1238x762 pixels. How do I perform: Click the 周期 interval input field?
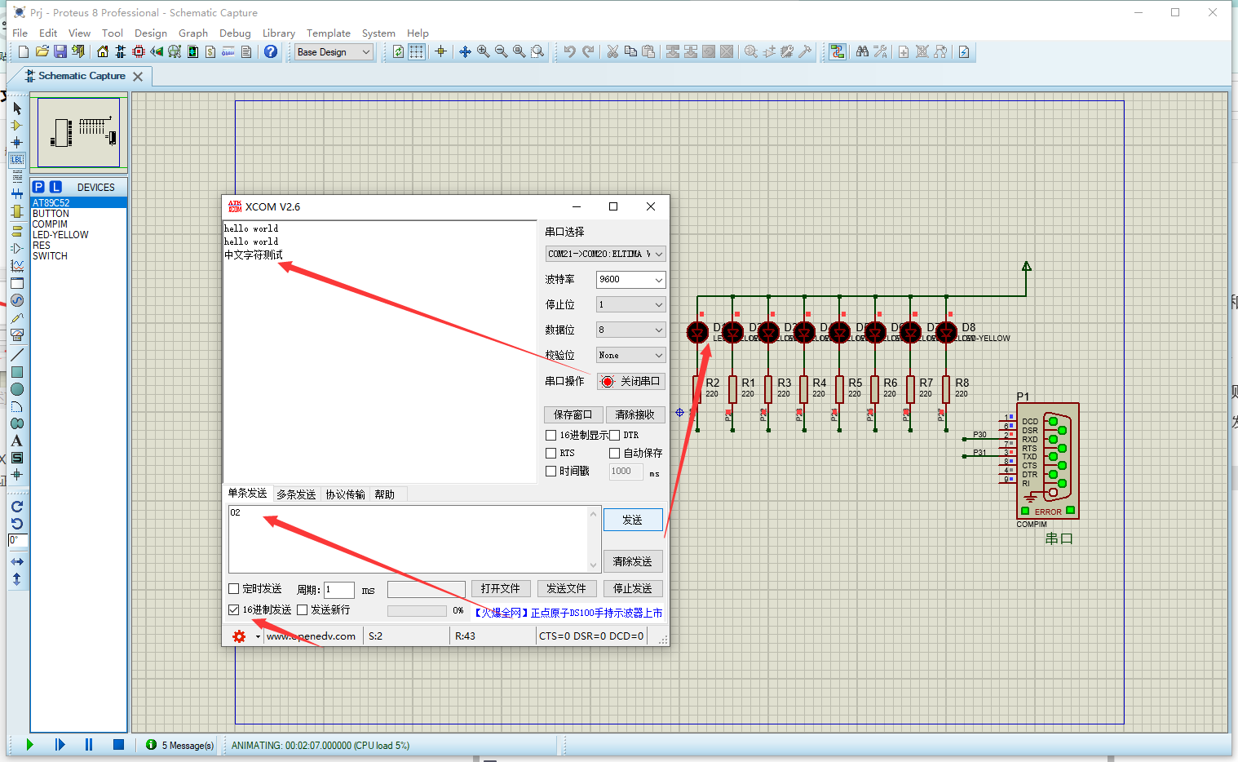point(339,589)
